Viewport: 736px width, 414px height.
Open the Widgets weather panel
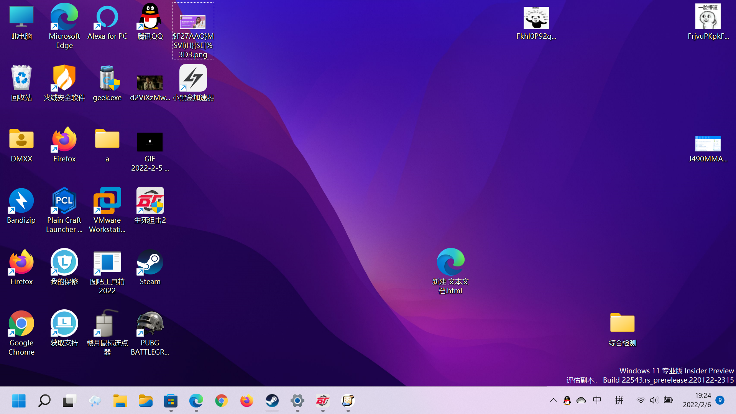tap(95, 401)
